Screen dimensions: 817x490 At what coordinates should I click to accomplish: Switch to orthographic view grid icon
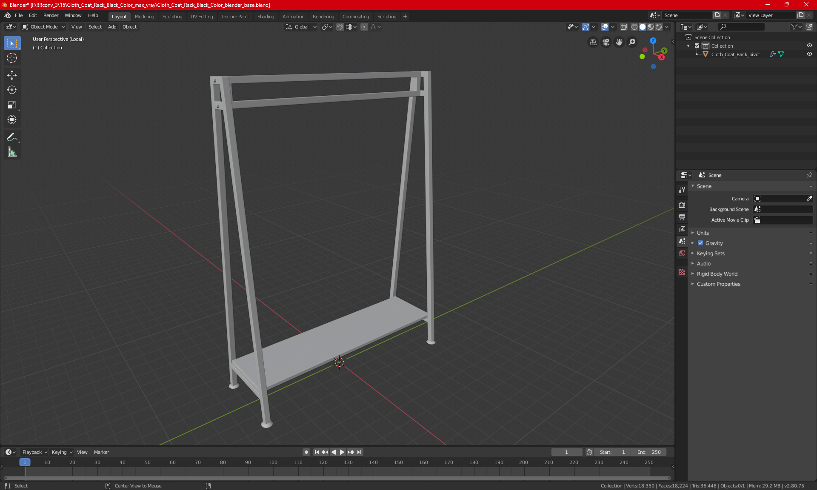point(593,42)
